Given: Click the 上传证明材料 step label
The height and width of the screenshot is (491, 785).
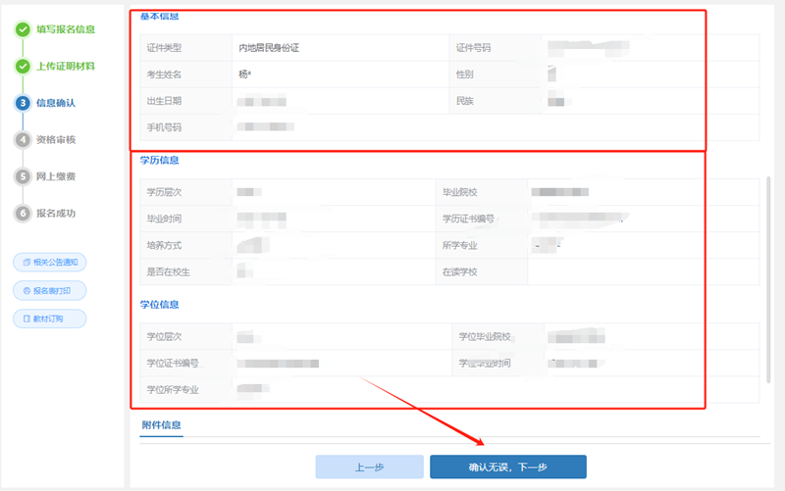Looking at the screenshot, I should 66,66.
